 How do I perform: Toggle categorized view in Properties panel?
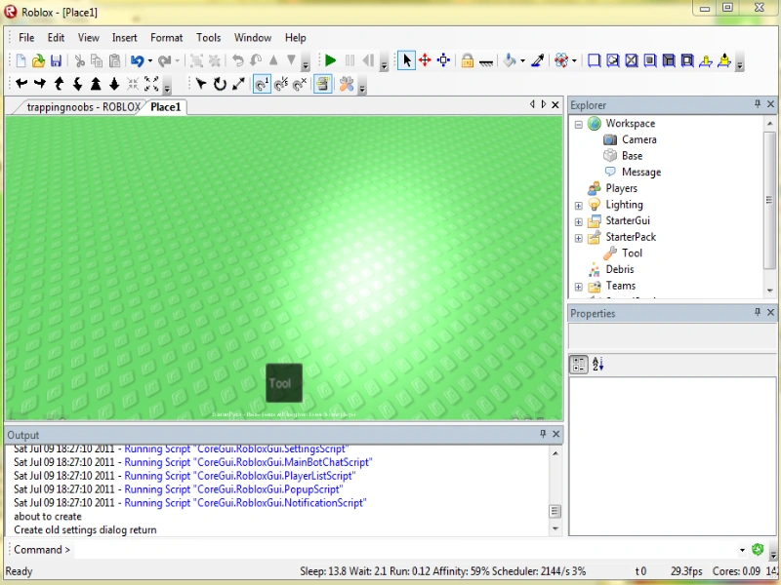click(x=579, y=364)
